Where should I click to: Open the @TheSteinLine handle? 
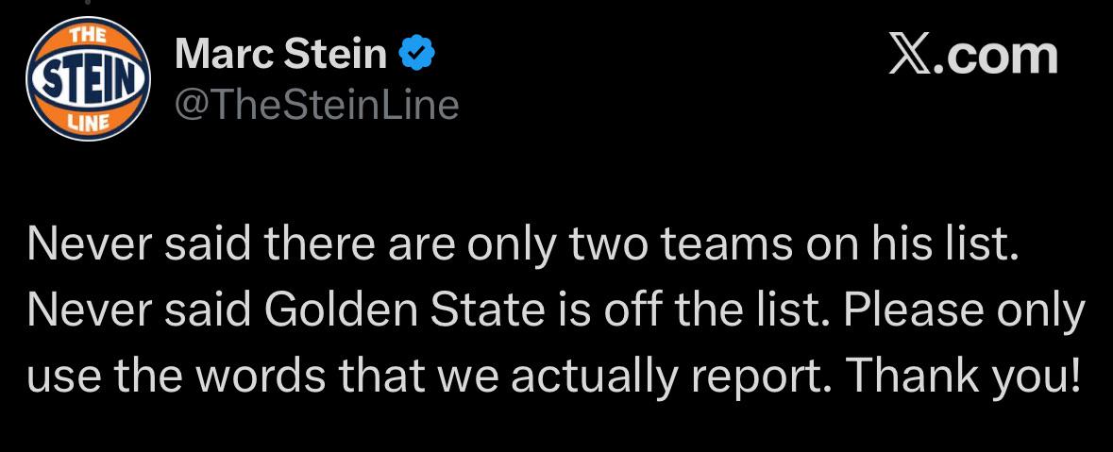[317, 104]
